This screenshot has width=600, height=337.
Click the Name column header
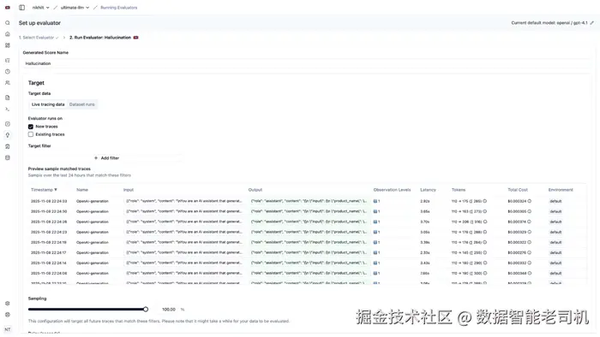(82, 190)
